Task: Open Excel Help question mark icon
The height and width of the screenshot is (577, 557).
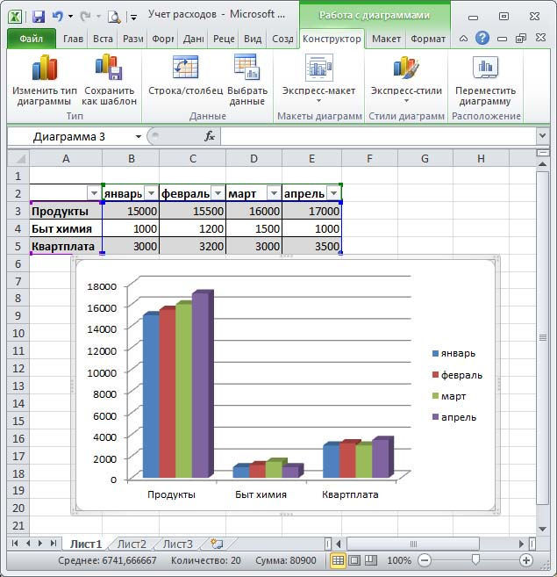Action: 482,39
